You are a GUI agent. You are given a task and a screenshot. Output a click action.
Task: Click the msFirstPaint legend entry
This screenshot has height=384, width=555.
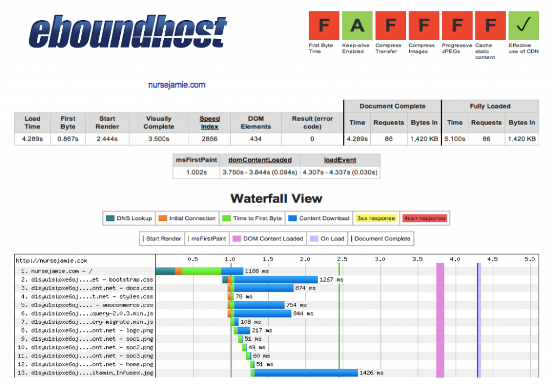(207, 239)
